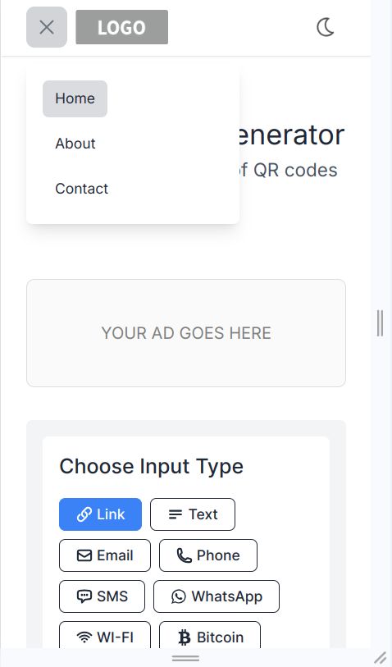Select the Link input type
The width and height of the screenshot is (392, 667).
point(100,514)
